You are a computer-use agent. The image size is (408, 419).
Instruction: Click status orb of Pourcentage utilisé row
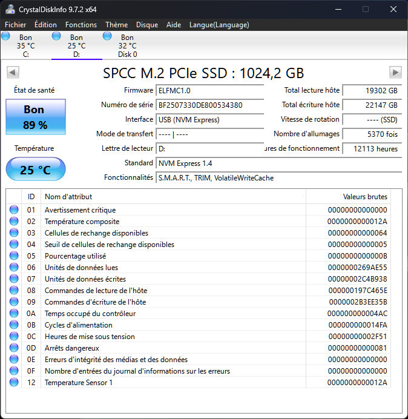pyautogui.click(x=14, y=256)
